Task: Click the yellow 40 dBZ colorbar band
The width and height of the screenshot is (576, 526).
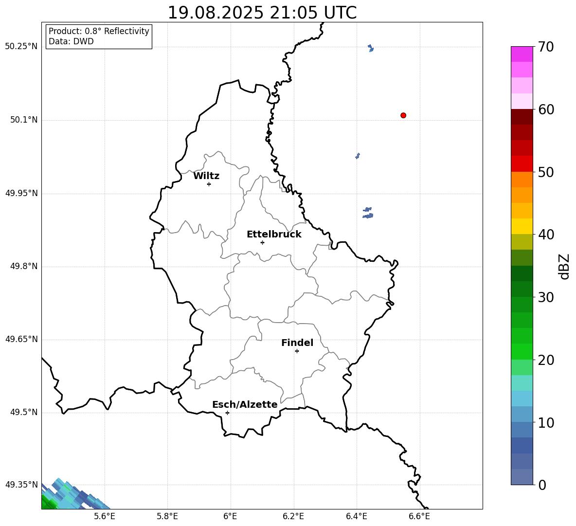Action: click(x=522, y=227)
